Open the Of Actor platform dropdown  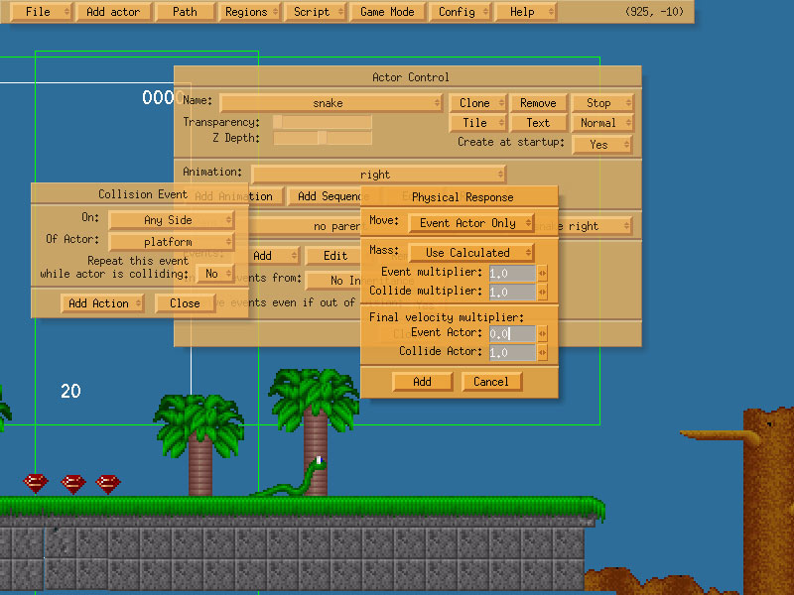click(171, 242)
